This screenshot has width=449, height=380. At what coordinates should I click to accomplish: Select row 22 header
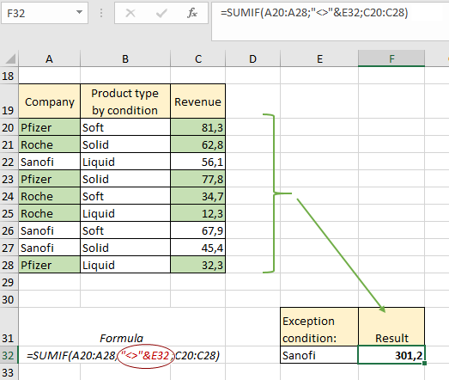(x=9, y=162)
